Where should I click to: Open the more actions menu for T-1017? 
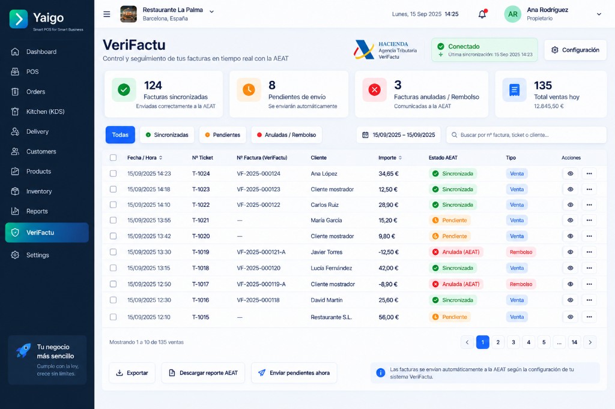coord(589,284)
